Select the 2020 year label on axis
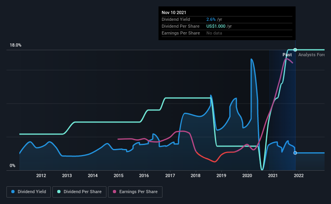 (247, 175)
